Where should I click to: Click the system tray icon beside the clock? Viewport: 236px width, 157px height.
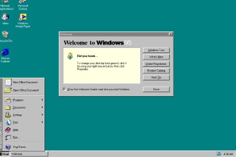point(219,154)
